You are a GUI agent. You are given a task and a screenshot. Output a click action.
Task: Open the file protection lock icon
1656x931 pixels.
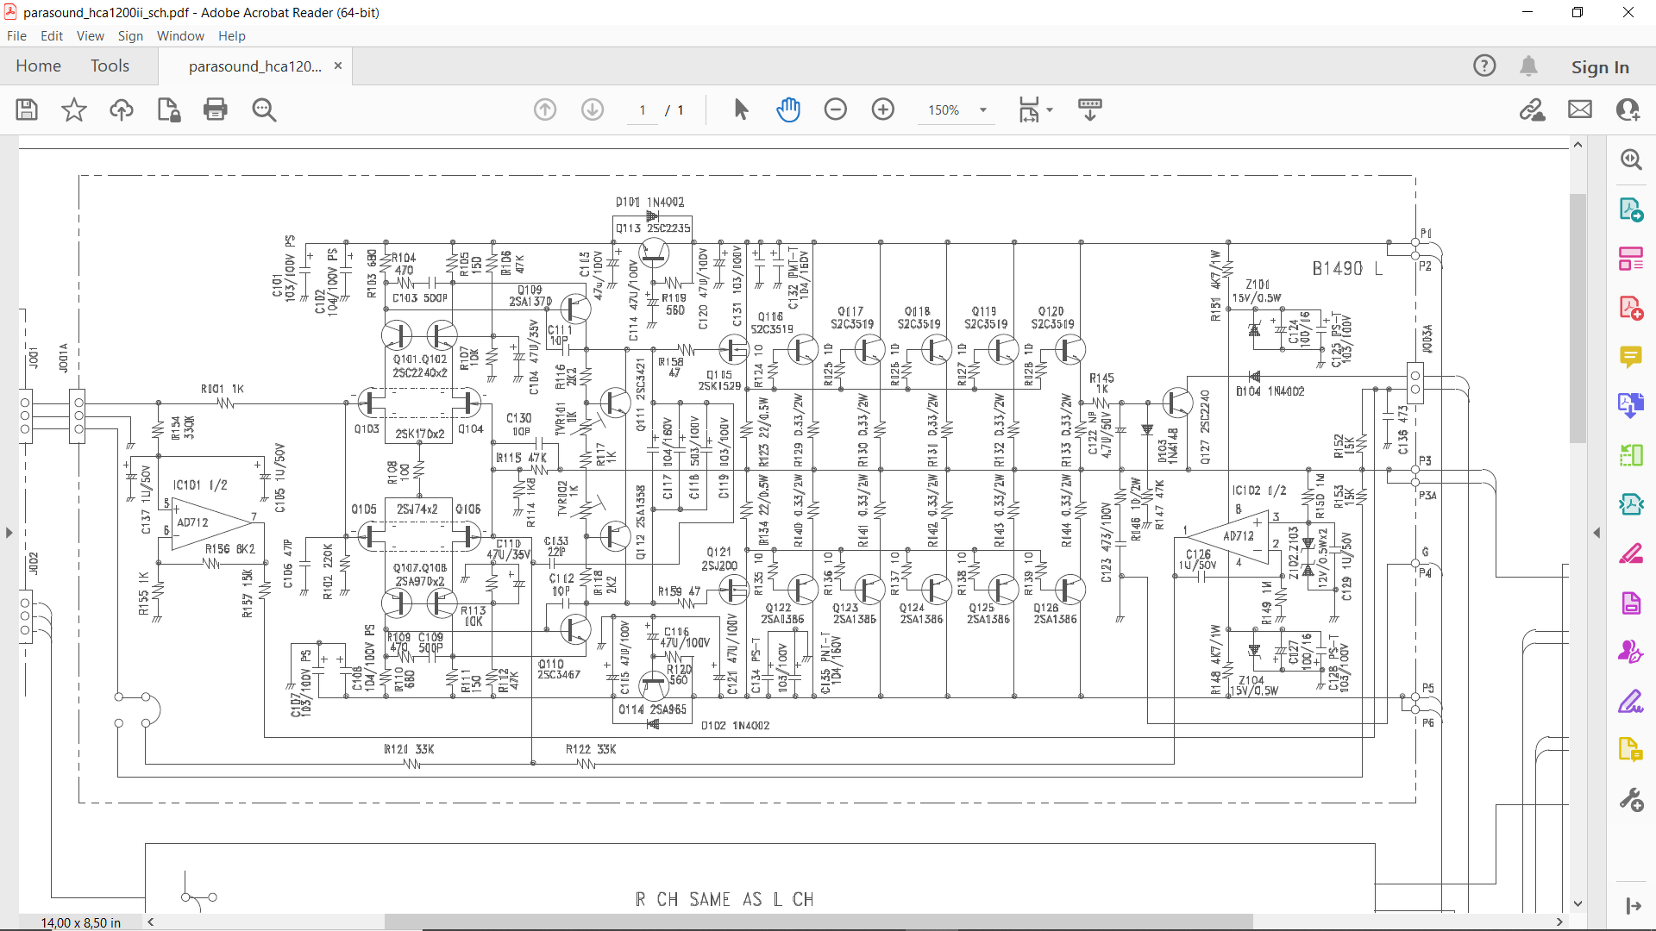(x=168, y=109)
